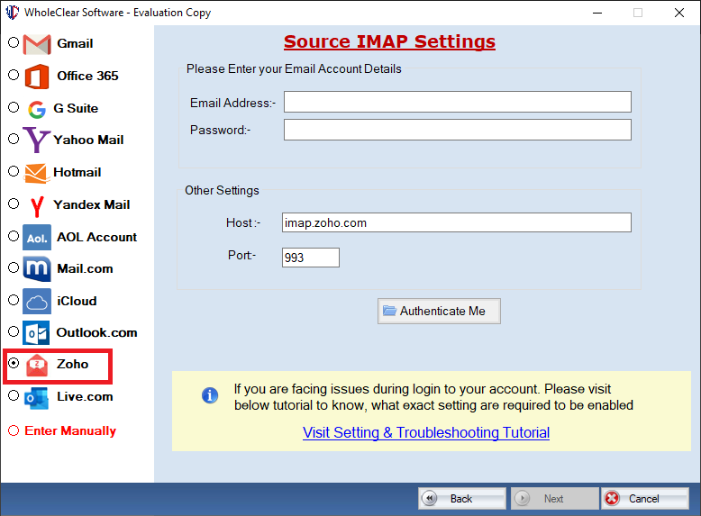This screenshot has width=701, height=516.
Task: Click the Live.com Outlook icon
Action: (x=37, y=398)
